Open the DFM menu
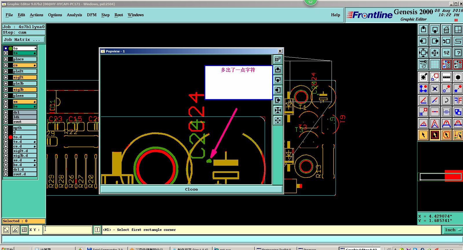463x250 pixels. point(91,15)
